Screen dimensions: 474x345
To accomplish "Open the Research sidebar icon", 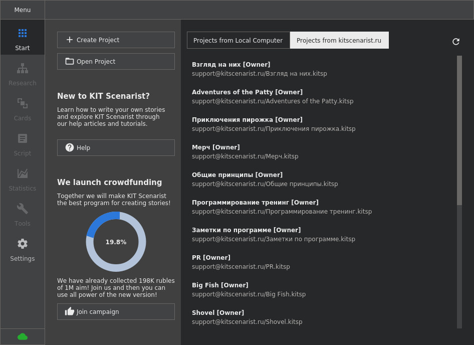I will 23,68.
